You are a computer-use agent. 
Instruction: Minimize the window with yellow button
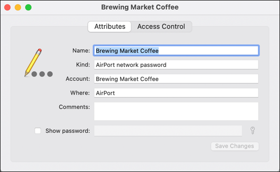[18, 7]
